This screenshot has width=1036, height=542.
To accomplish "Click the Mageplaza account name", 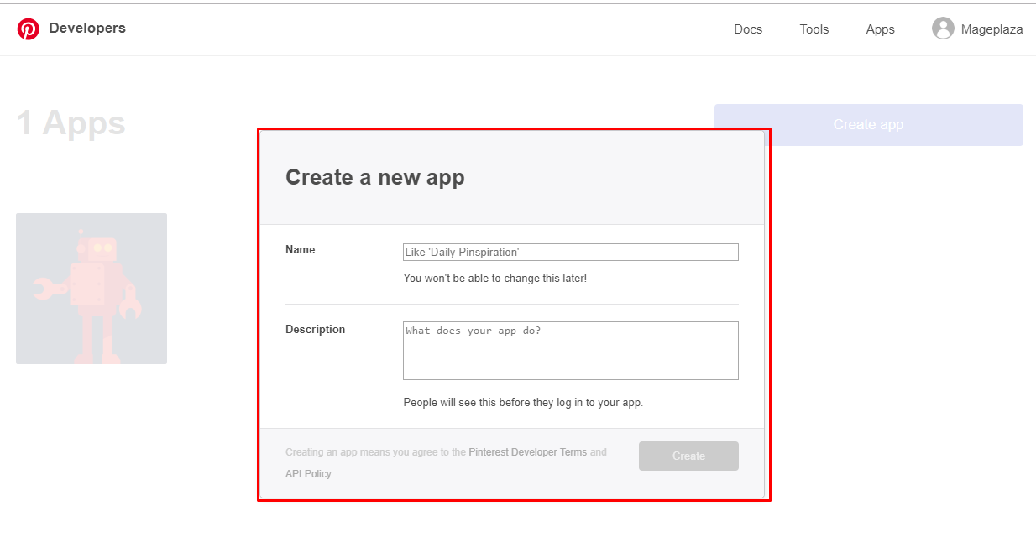I will 992,29.
